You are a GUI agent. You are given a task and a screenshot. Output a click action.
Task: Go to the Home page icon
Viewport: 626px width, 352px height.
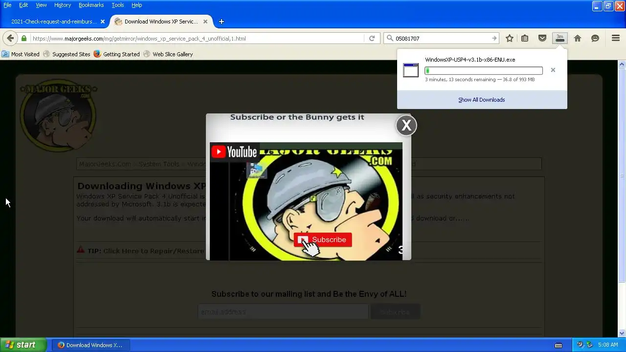(x=578, y=38)
